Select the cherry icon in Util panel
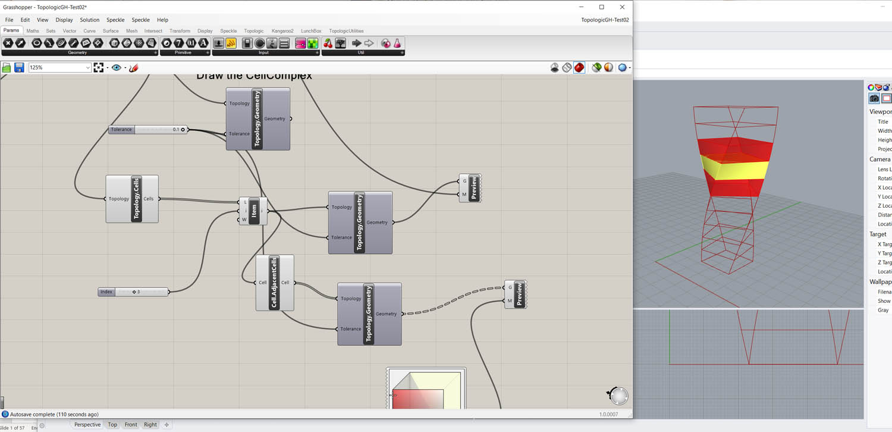The image size is (892, 432). 328,43
